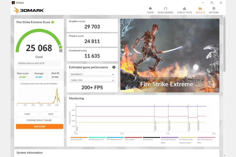Click the GPU Clock Frequency color swatch
236x157 pixels.
(206, 137)
